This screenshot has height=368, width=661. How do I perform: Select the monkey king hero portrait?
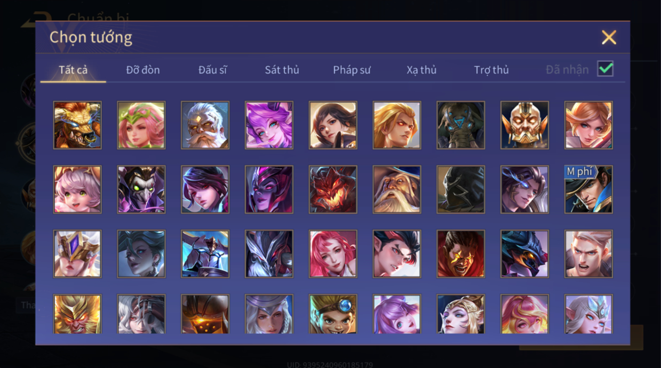[77, 314]
